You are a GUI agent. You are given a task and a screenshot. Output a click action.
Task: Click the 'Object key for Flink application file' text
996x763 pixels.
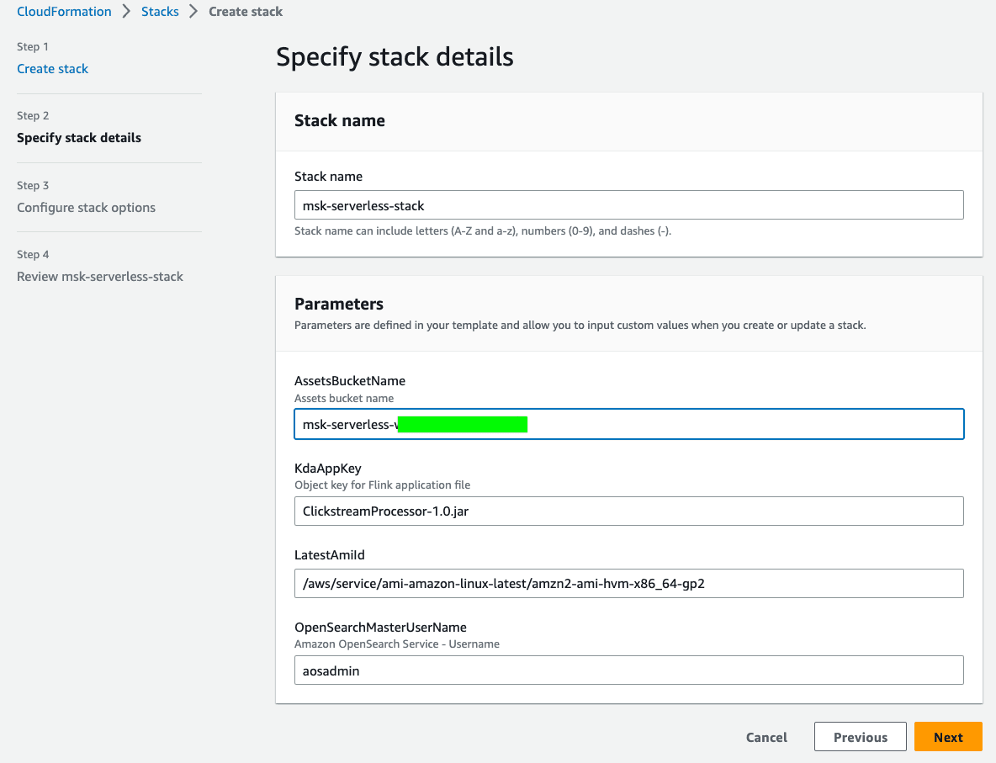point(383,485)
